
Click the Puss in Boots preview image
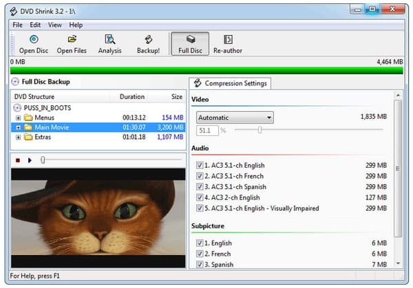pyautogui.click(x=98, y=218)
